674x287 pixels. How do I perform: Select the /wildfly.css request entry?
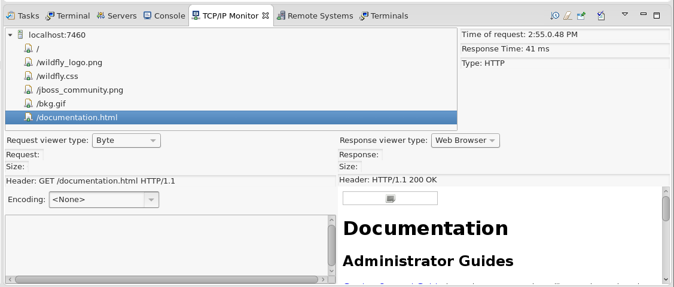(57, 76)
